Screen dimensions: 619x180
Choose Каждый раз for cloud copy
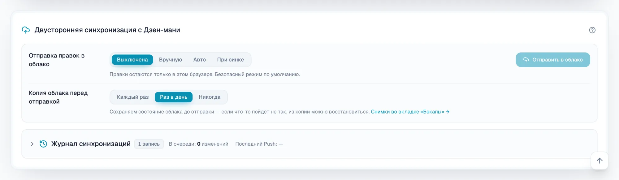coord(133,97)
